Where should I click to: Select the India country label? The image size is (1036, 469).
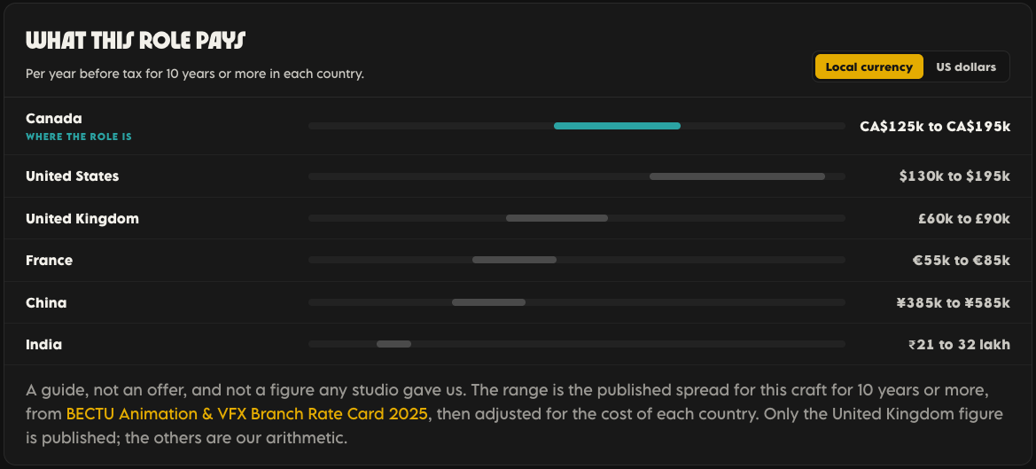pyautogui.click(x=44, y=344)
